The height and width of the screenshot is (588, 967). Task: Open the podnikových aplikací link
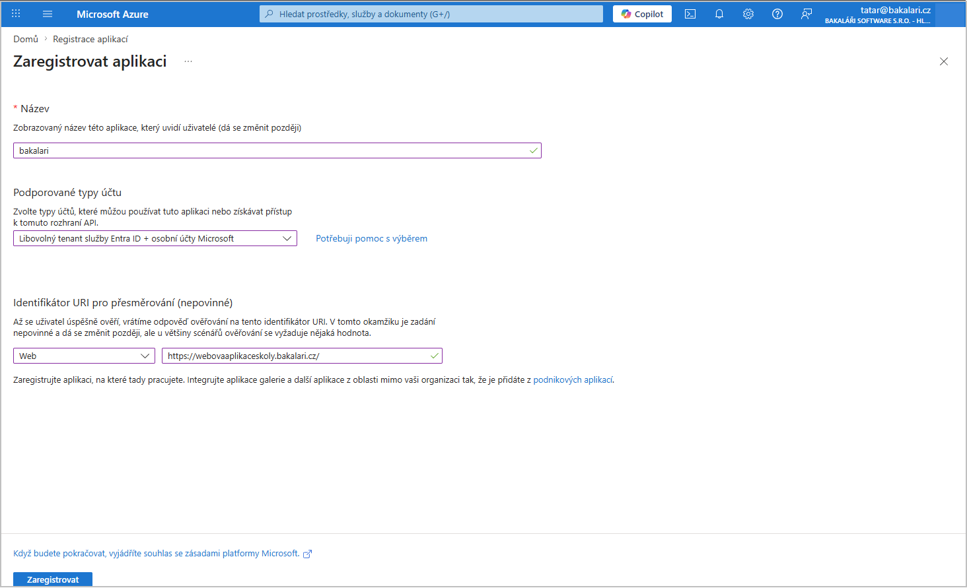(x=573, y=380)
